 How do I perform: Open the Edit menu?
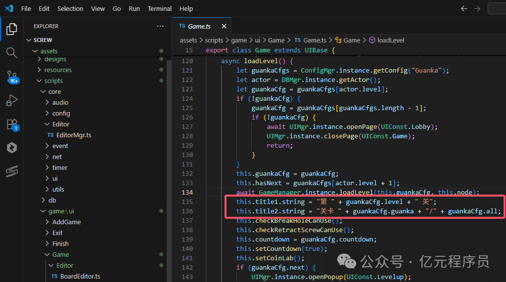(x=44, y=9)
